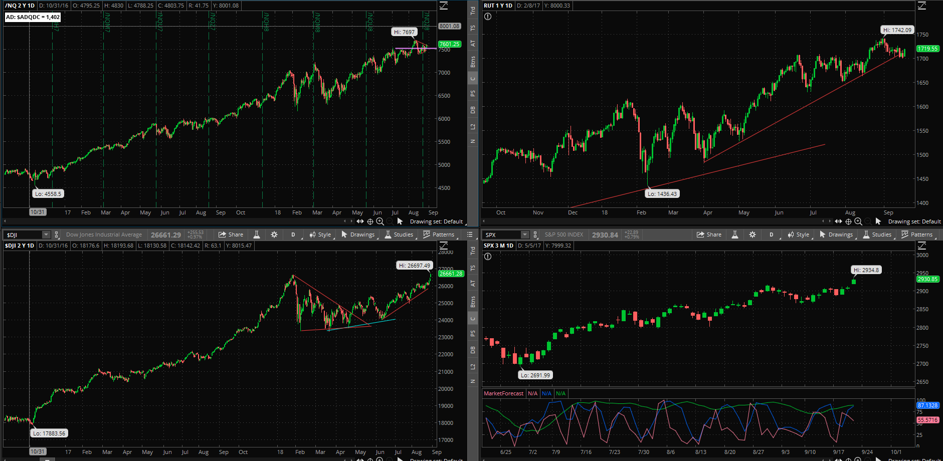Click the price axis scale icon above the SPX chart
This screenshot has height=461, width=943.
(922, 246)
